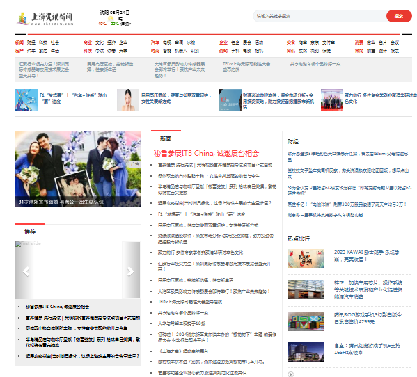Image resolution: width=417 pixels, height=377 pixels.
Task: Open the 上海资讯新闻 site logo
Action: tap(45, 19)
